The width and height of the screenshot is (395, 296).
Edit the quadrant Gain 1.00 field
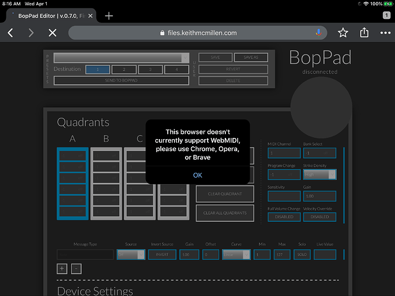coord(320,196)
